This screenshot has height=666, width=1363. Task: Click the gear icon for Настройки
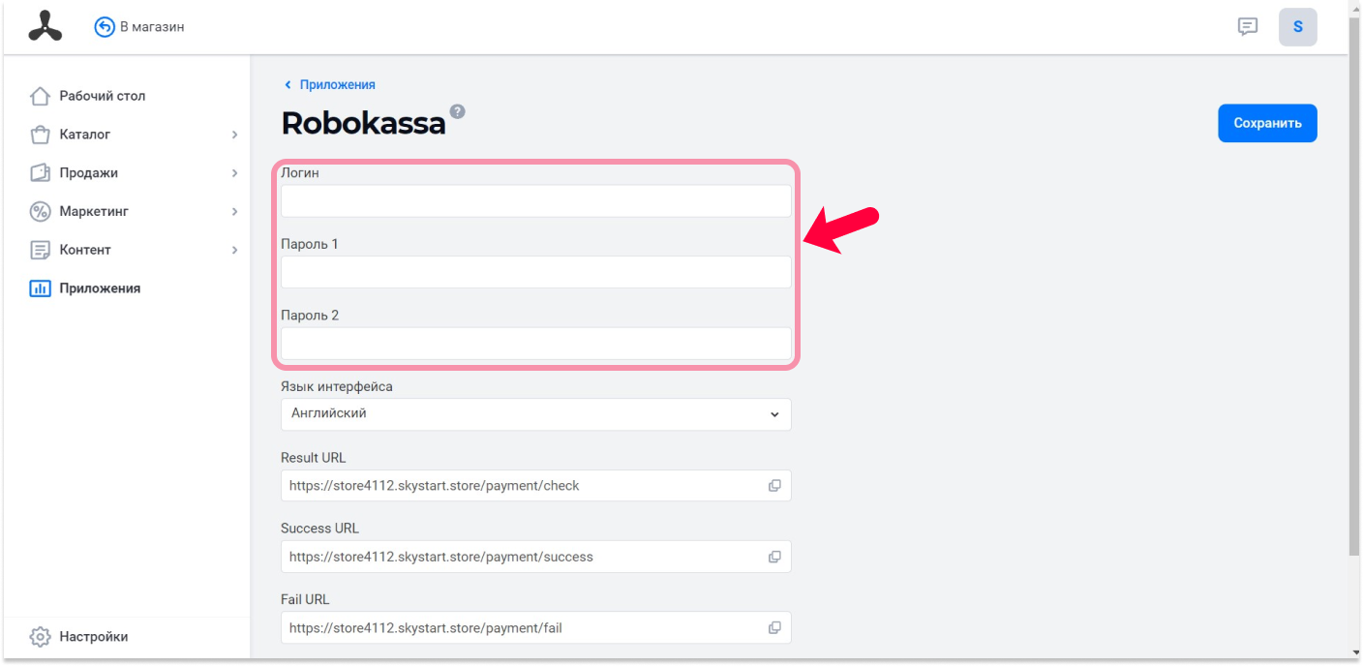click(40, 637)
